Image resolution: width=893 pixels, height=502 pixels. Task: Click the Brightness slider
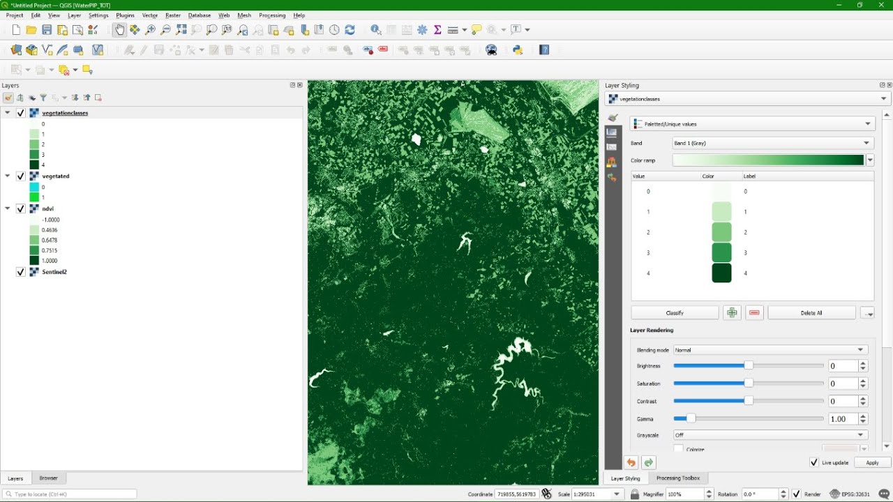749,365
